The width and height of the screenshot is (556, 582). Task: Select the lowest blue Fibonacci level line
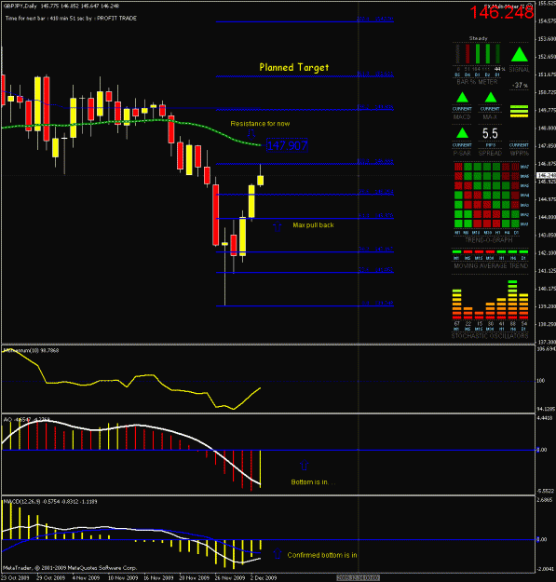(x=305, y=305)
